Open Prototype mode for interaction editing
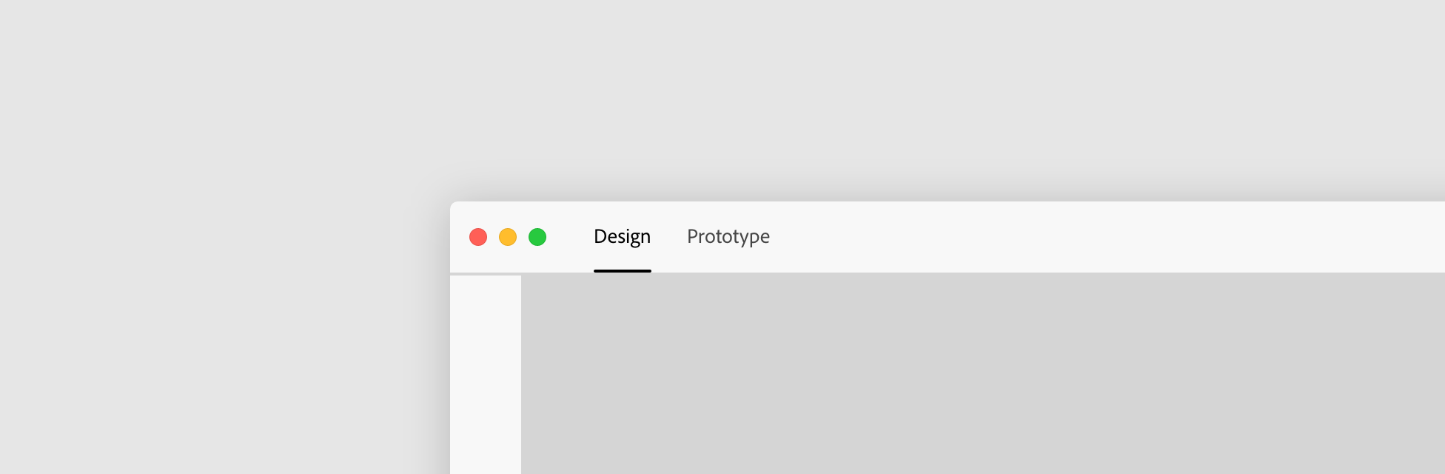1445x474 pixels. click(728, 237)
